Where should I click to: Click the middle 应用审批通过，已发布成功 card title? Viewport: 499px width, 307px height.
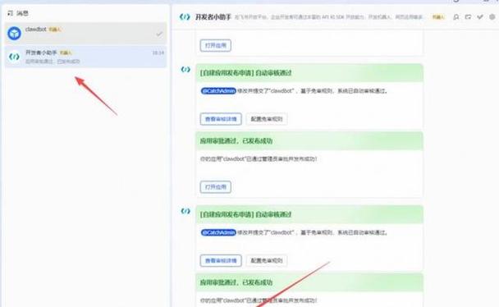(236, 141)
